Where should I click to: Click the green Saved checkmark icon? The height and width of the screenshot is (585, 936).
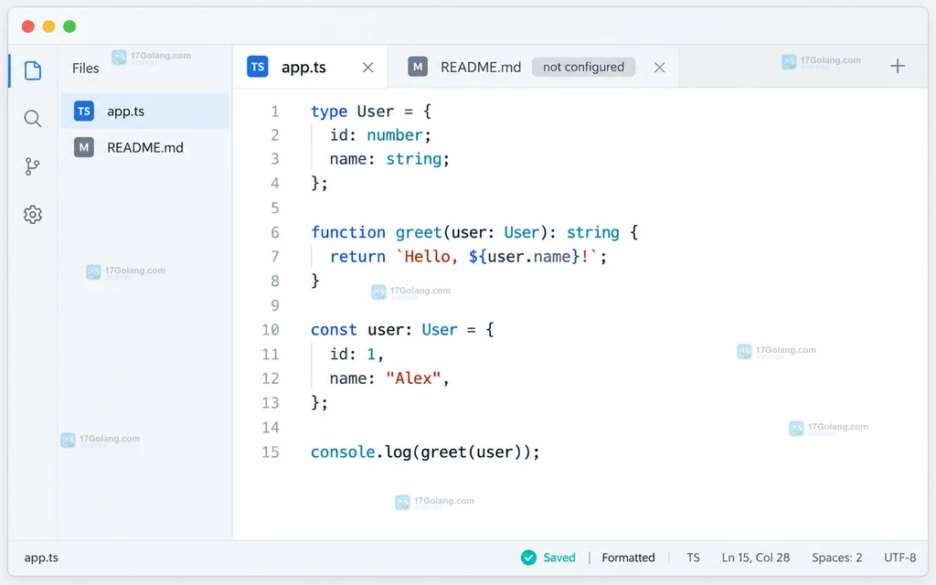click(528, 558)
